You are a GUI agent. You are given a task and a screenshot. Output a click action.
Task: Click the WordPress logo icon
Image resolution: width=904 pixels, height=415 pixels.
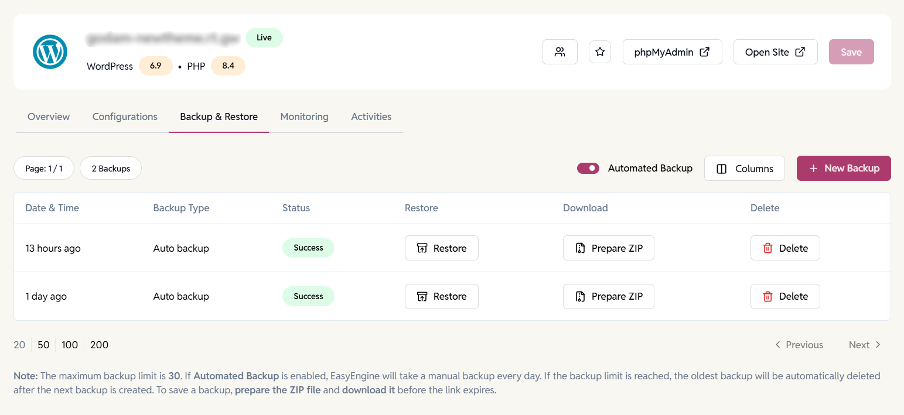[50, 52]
